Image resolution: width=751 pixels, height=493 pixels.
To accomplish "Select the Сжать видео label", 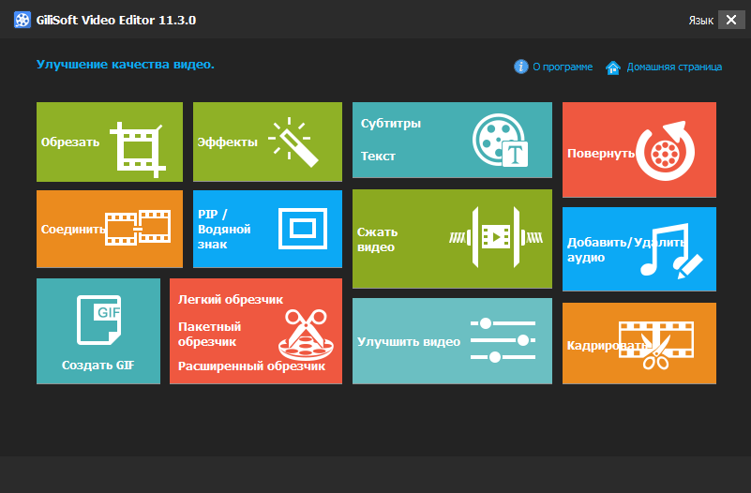I will [378, 239].
